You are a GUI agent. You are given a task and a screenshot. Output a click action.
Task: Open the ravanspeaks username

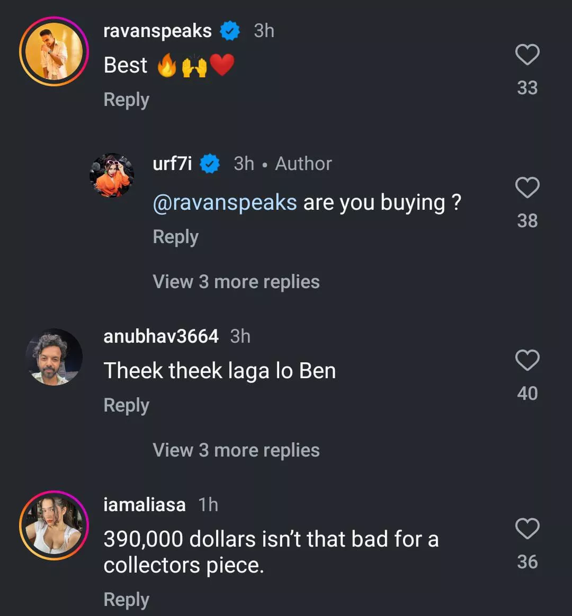click(157, 31)
